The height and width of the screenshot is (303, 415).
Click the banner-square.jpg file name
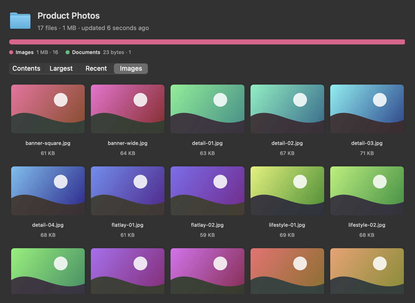(x=48, y=143)
